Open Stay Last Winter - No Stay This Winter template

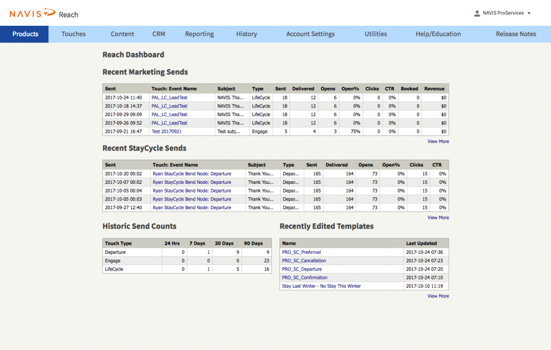(322, 286)
